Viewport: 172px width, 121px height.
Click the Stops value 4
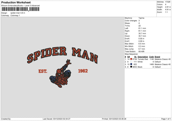(139, 23)
